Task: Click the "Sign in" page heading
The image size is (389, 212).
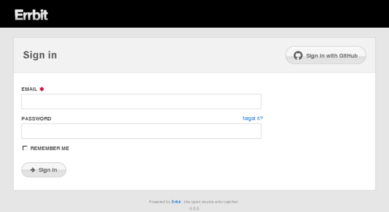Action: (40, 55)
